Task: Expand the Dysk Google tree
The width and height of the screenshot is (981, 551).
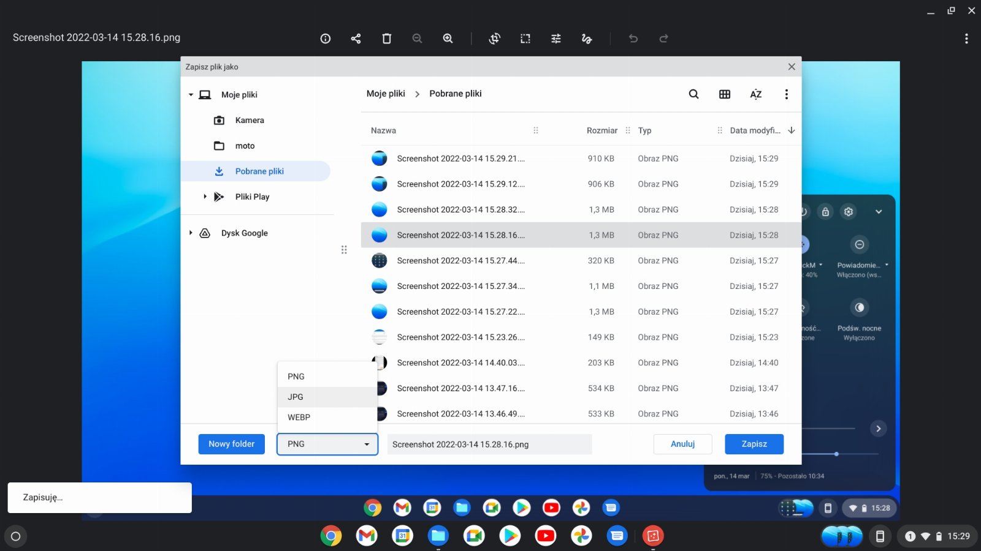Action: pyautogui.click(x=191, y=233)
